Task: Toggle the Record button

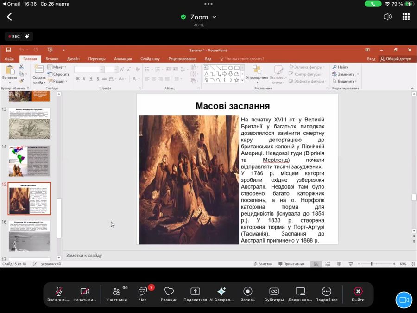Action: point(247,294)
